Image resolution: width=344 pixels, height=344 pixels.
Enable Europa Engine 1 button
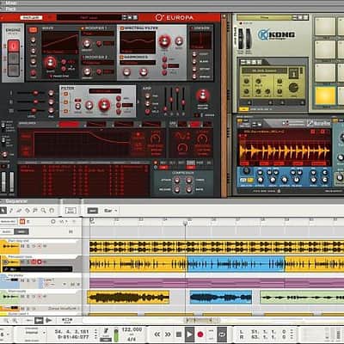[14, 46]
